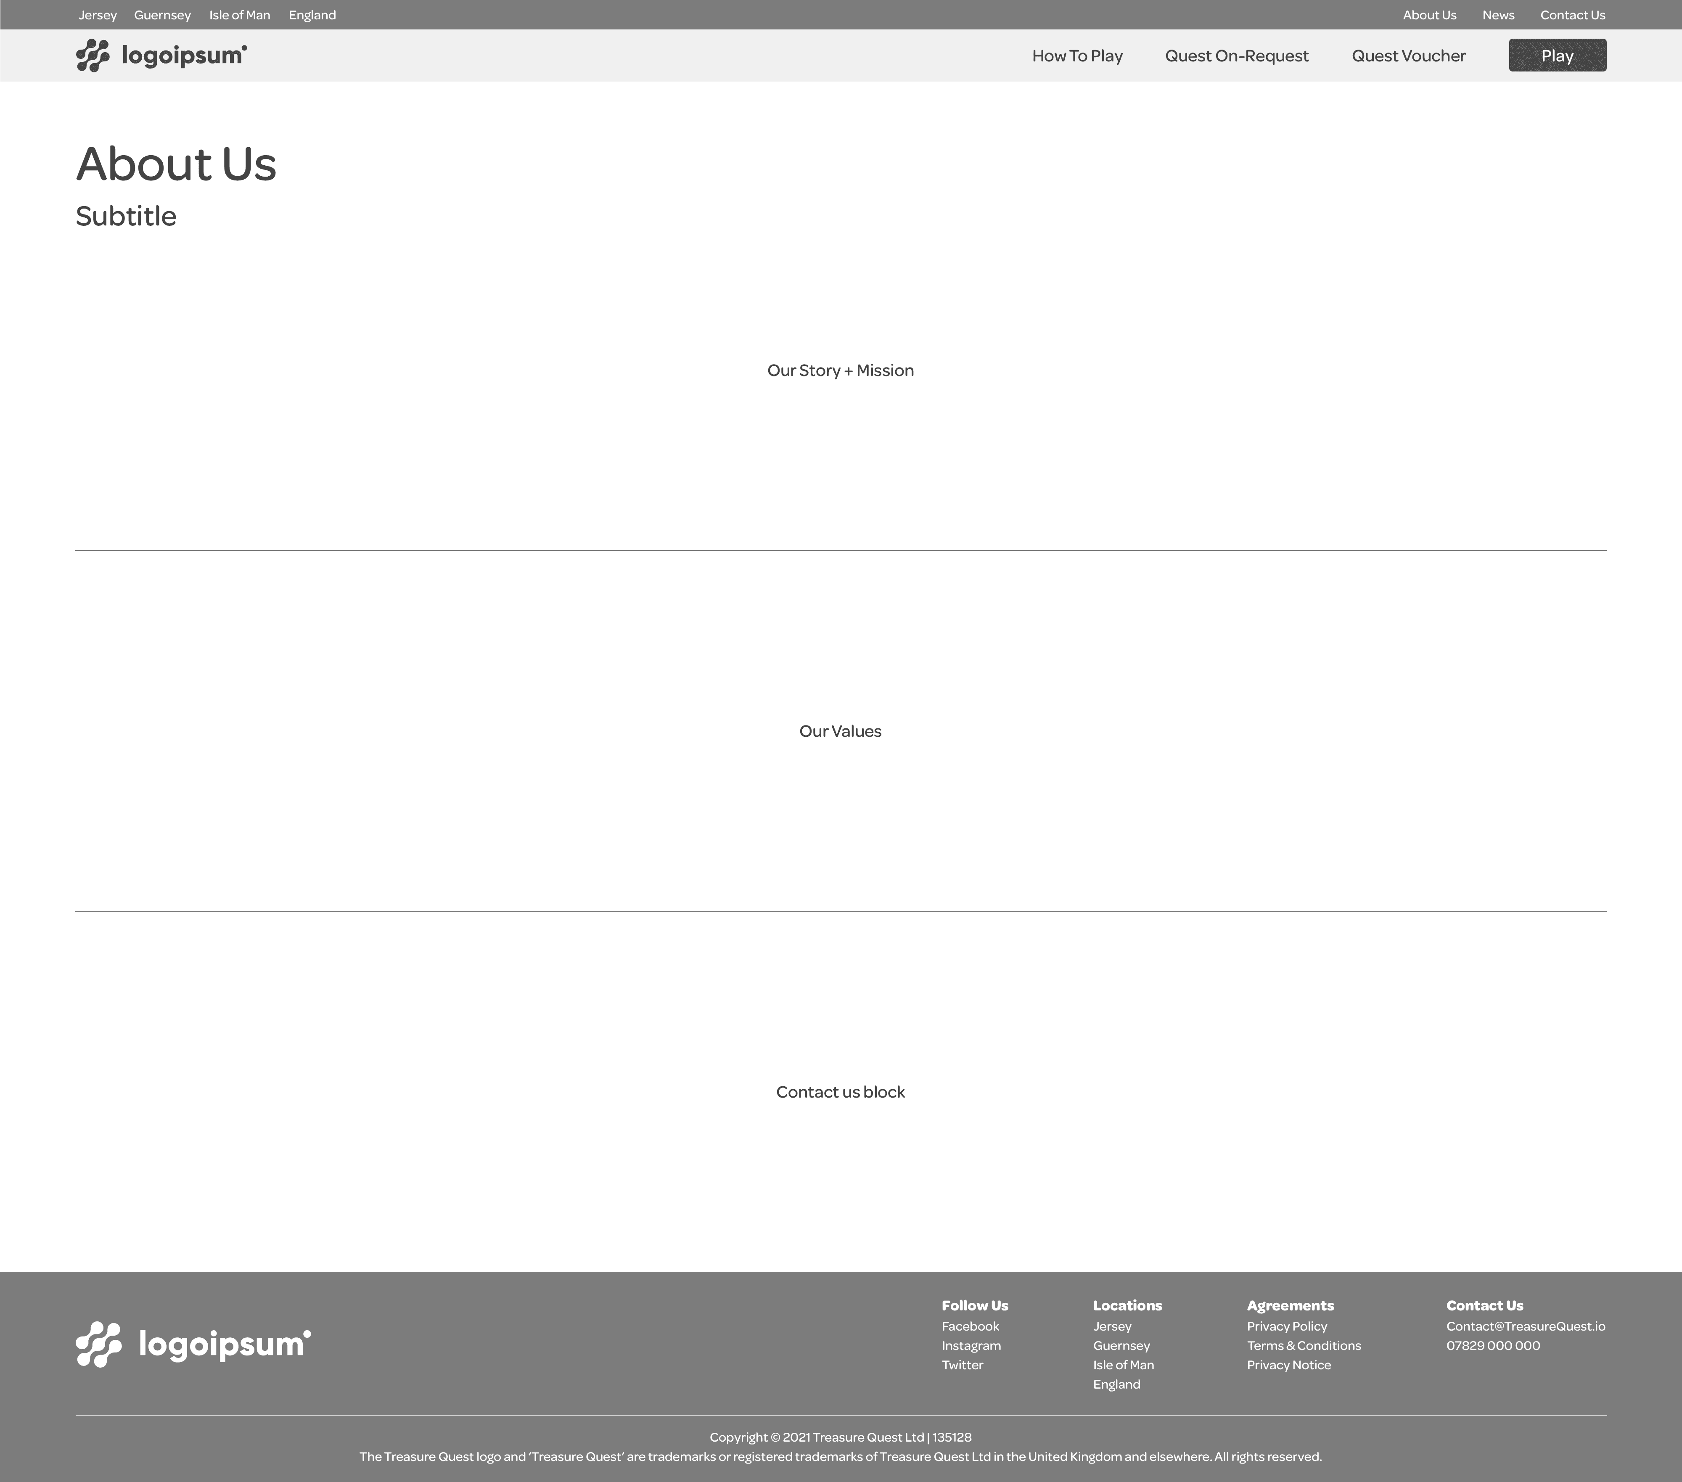This screenshot has height=1482, width=1682.
Task: Click footer phone number 07829 000 000
Action: coord(1493,1345)
